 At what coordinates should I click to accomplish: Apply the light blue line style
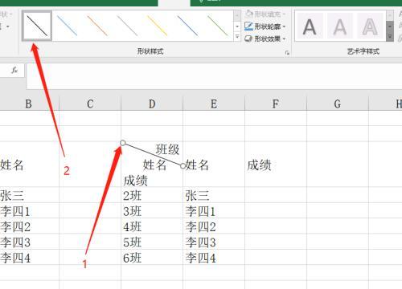coord(67,26)
